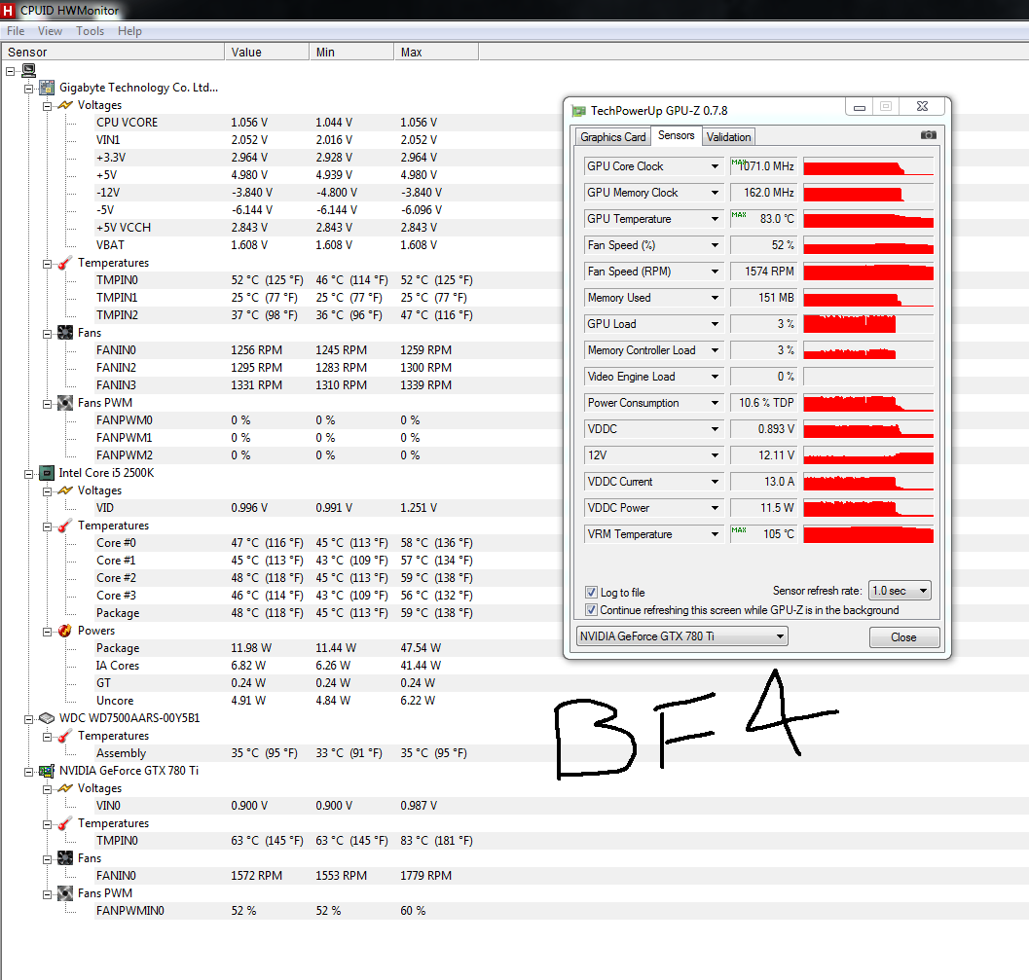The height and width of the screenshot is (980, 1029).
Task: Click the Intel CPU Voltages icon
Action: 65,490
